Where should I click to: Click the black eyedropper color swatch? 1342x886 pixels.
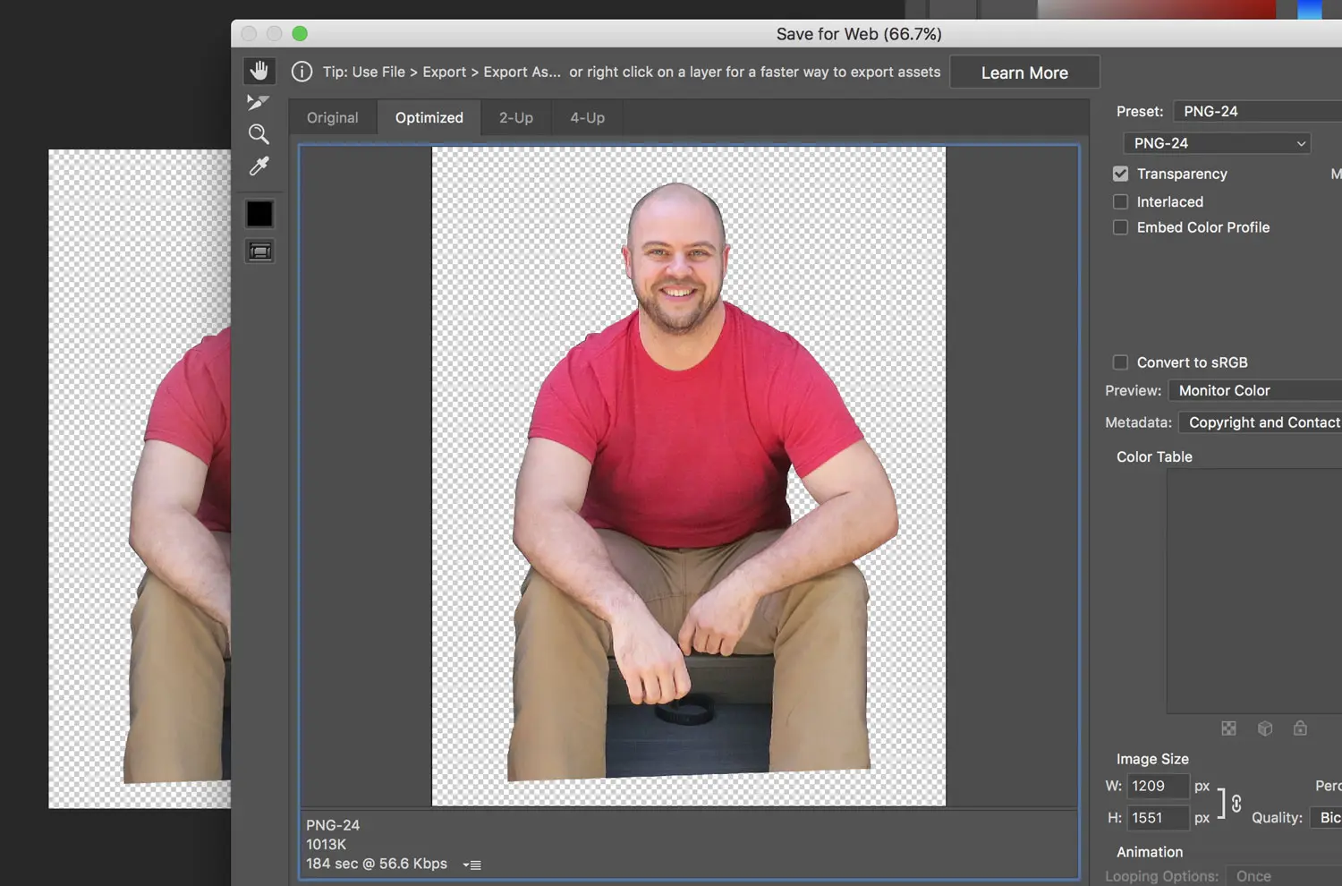pos(259,214)
